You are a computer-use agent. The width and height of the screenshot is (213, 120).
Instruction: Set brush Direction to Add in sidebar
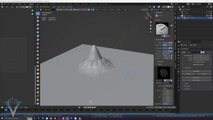pos(165,51)
